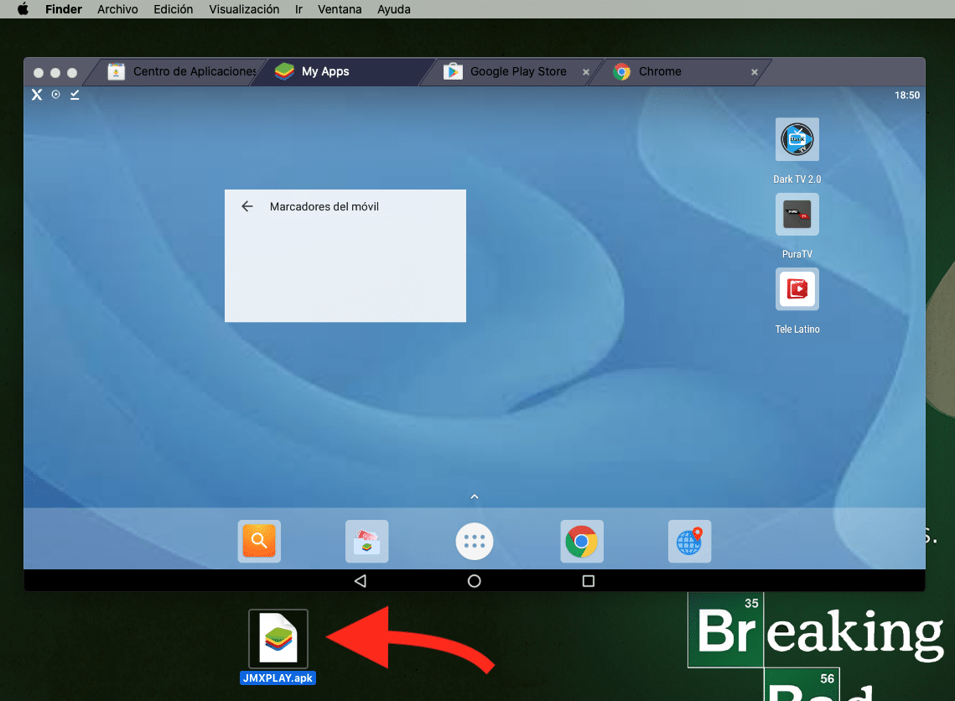Click the orange search icon in dock
The height and width of the screenshot is (701, 955).
(259, 542)
